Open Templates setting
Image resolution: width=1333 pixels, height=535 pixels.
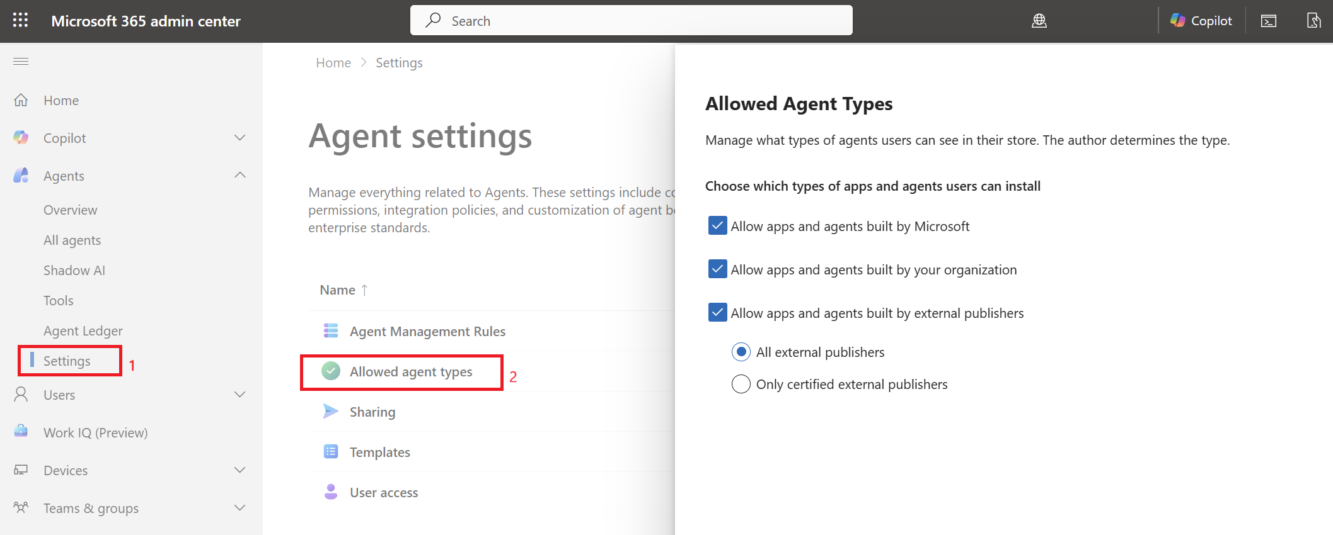[x=380, y=453]
